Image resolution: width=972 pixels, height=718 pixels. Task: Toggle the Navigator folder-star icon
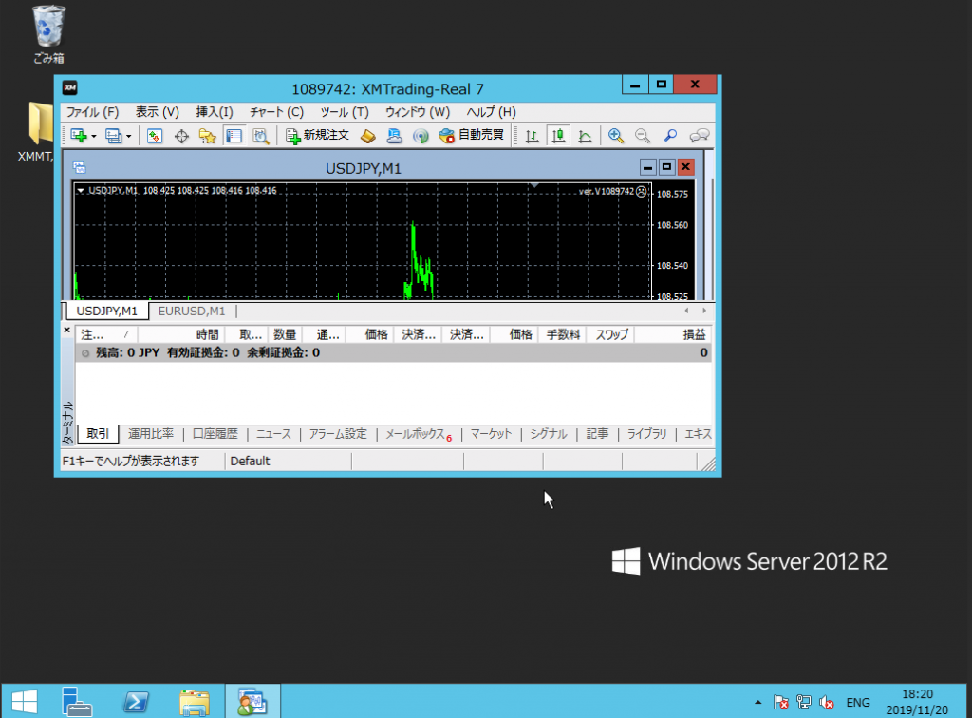(x=207, y=136)
